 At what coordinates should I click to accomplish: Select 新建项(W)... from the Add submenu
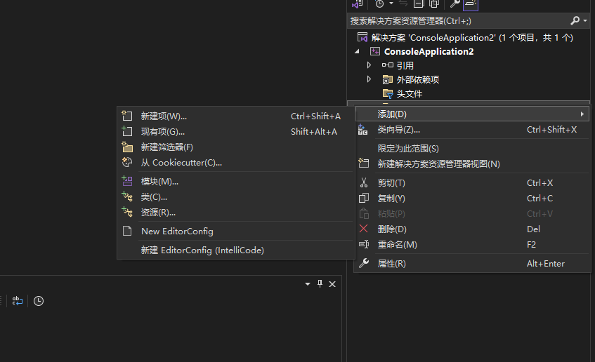(x=164, y=116)
